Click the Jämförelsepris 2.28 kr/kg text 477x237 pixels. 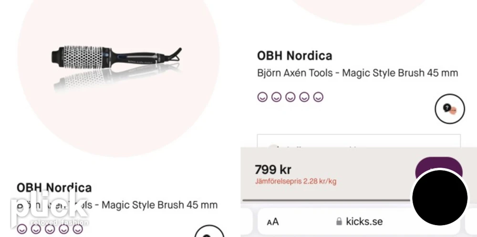(295, 182)
